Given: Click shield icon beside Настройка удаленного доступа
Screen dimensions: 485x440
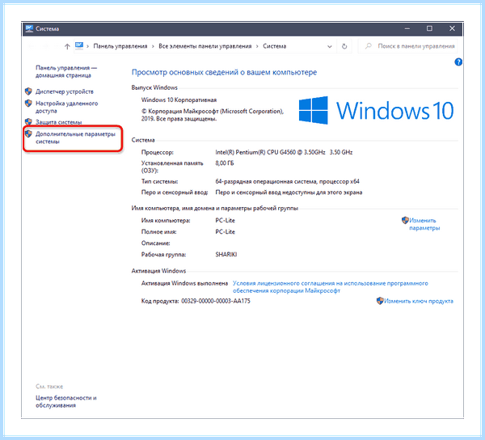Looking at the screenshot, I should [28, 103].
